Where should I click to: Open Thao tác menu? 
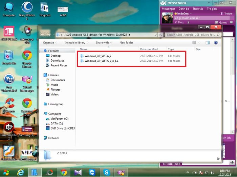pyautogui.click(x=198, y=9)
